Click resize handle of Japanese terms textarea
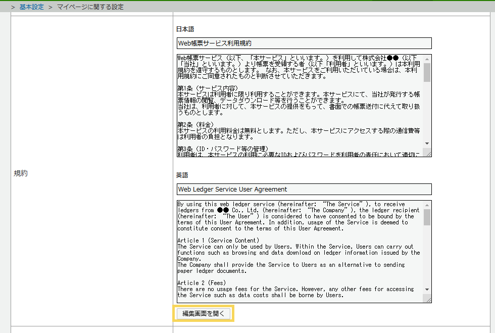The width and height of the screenshot is (495, 333). point(428,153)
